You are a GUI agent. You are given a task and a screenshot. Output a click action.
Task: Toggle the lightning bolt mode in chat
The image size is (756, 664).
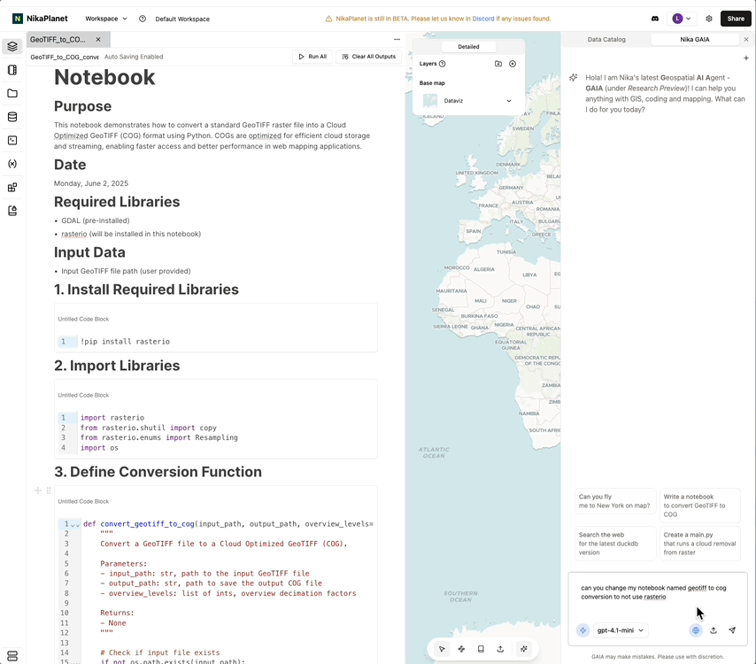[x=582, y=630]
